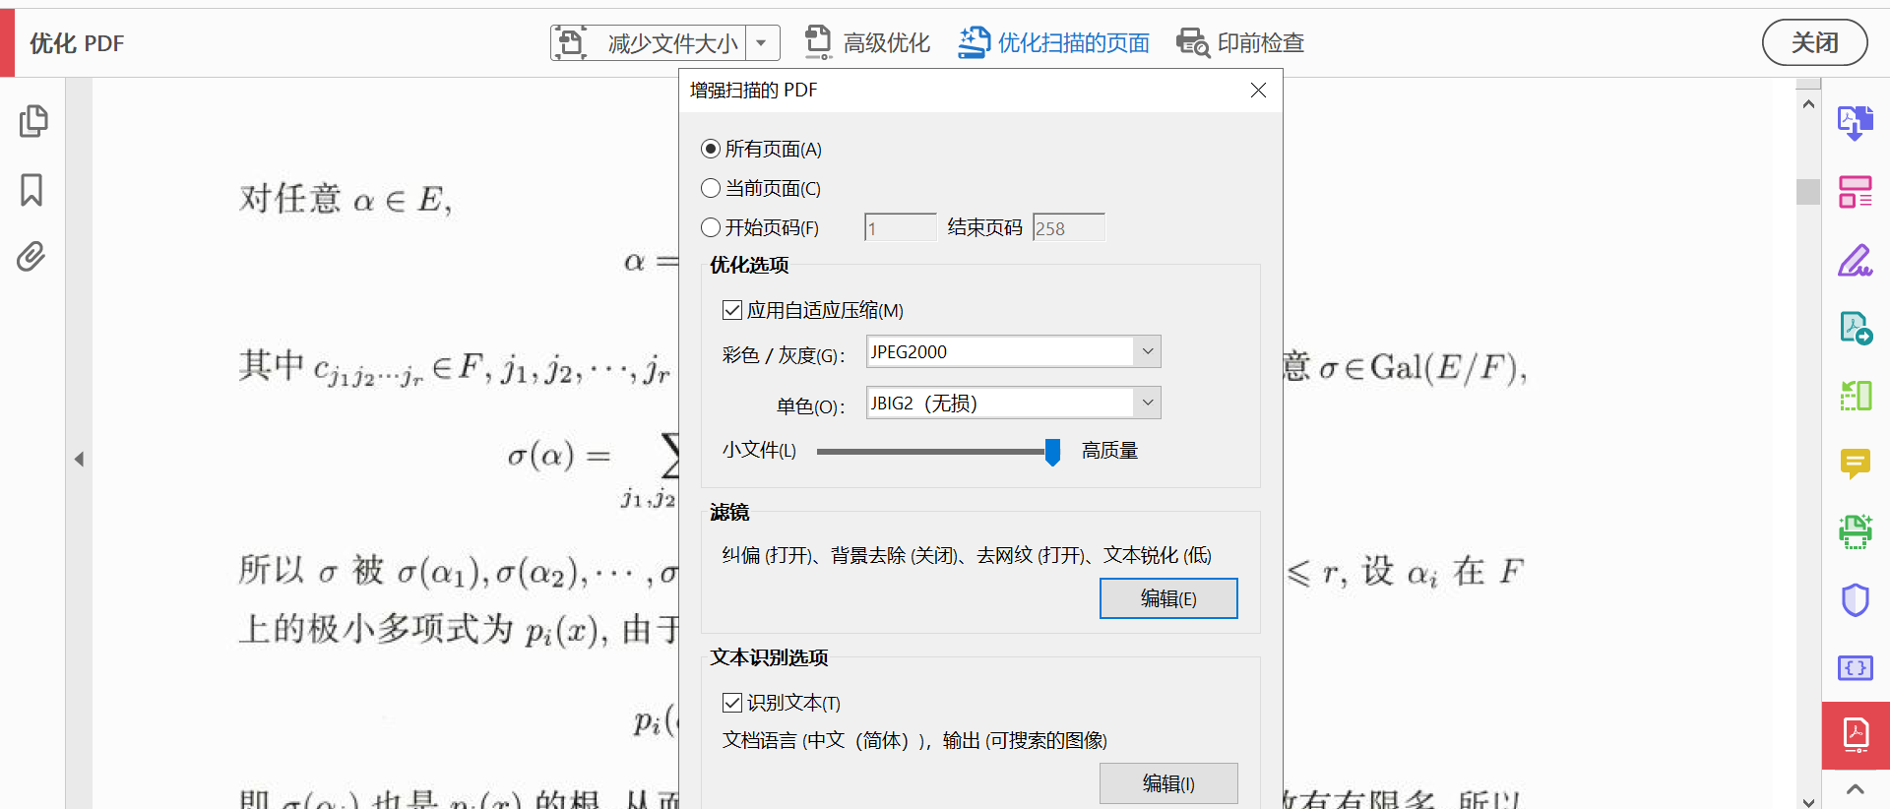
Task: Open the blue braces tool icon in sidebar
Action: (1856, 667)
